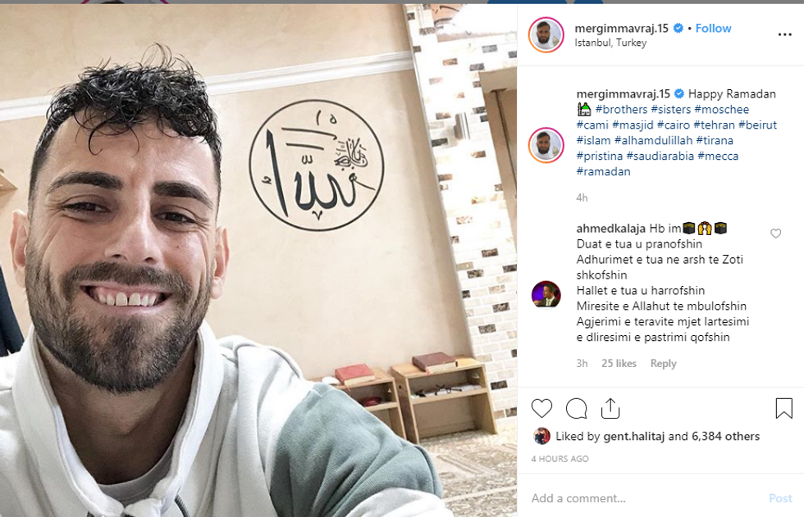This screenshot has width=804, height=517.
Task: View the 6,384 others who liked
Action: [x=725, y=436]
